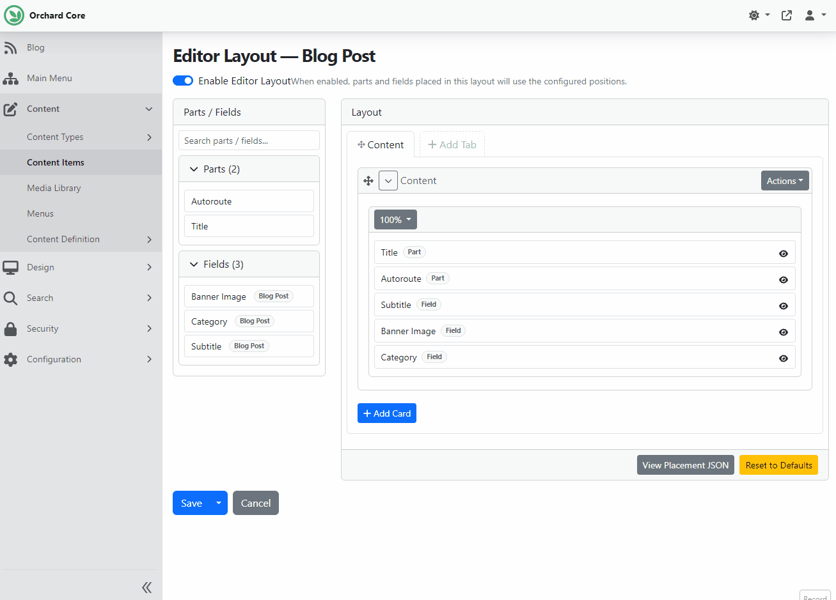Open the user account menu icon
The image size is (836, 600).
[x=810, y=15]
